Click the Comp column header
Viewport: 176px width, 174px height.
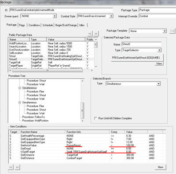click(117, 132)
